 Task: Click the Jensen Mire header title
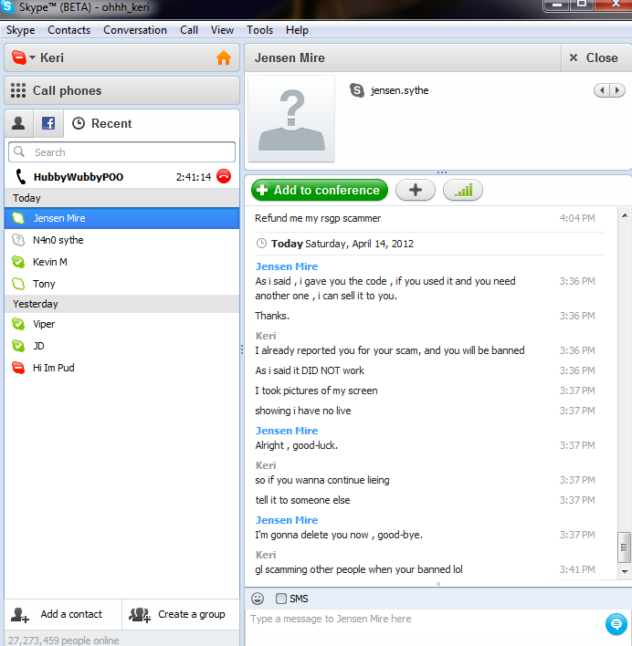(290, 58)
